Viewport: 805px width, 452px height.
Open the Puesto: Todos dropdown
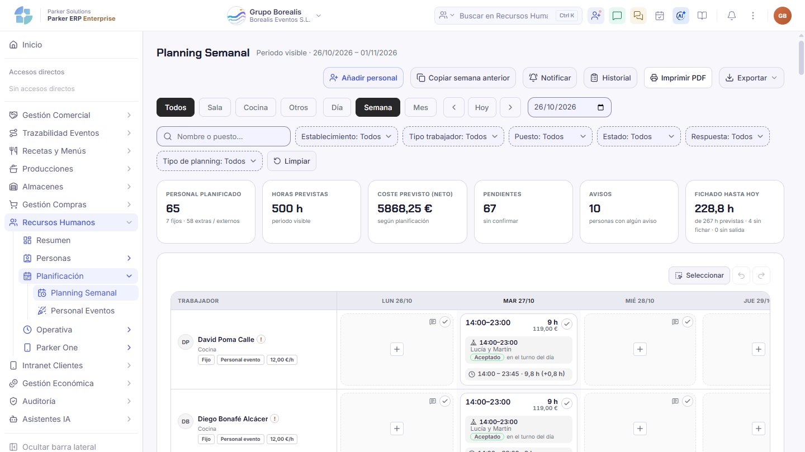(550, 136)
